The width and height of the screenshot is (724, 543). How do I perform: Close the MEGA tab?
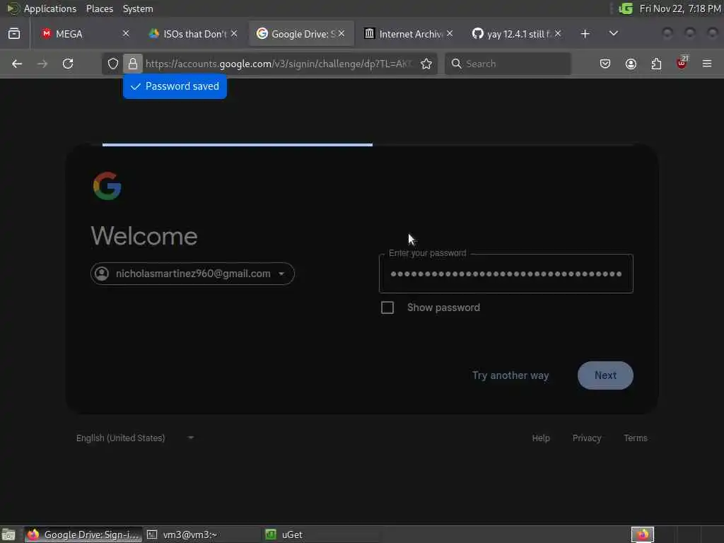[126, 34]
